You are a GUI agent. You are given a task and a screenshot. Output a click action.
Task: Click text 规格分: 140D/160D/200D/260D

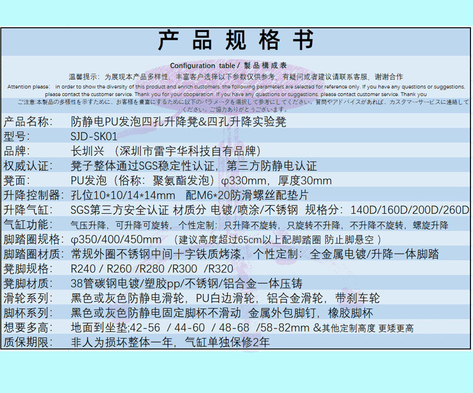pyautogui.click(x=387, y=210)
